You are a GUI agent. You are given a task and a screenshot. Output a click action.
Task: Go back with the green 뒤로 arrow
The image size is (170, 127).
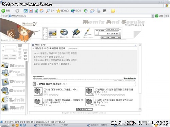tap(6, 11)
